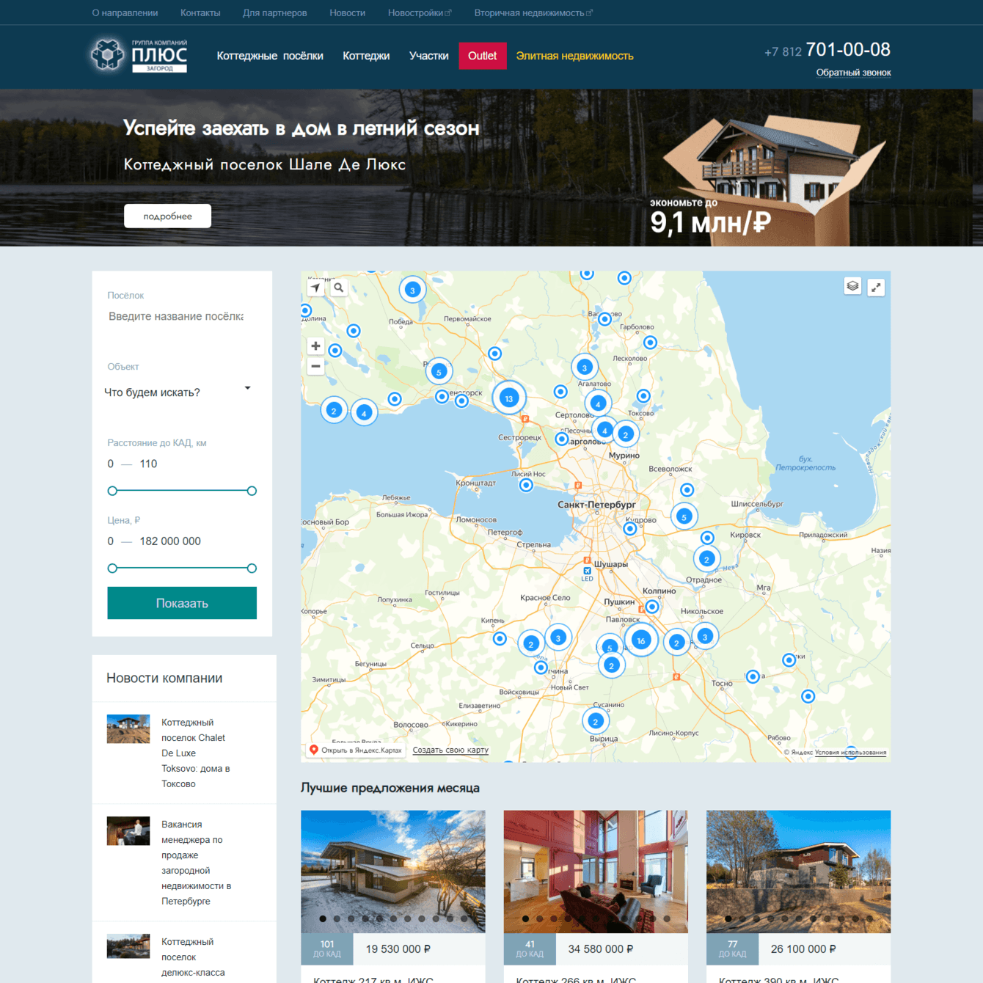
Task: Select the cluster 3 near Никольское
Action: (705, 637)
